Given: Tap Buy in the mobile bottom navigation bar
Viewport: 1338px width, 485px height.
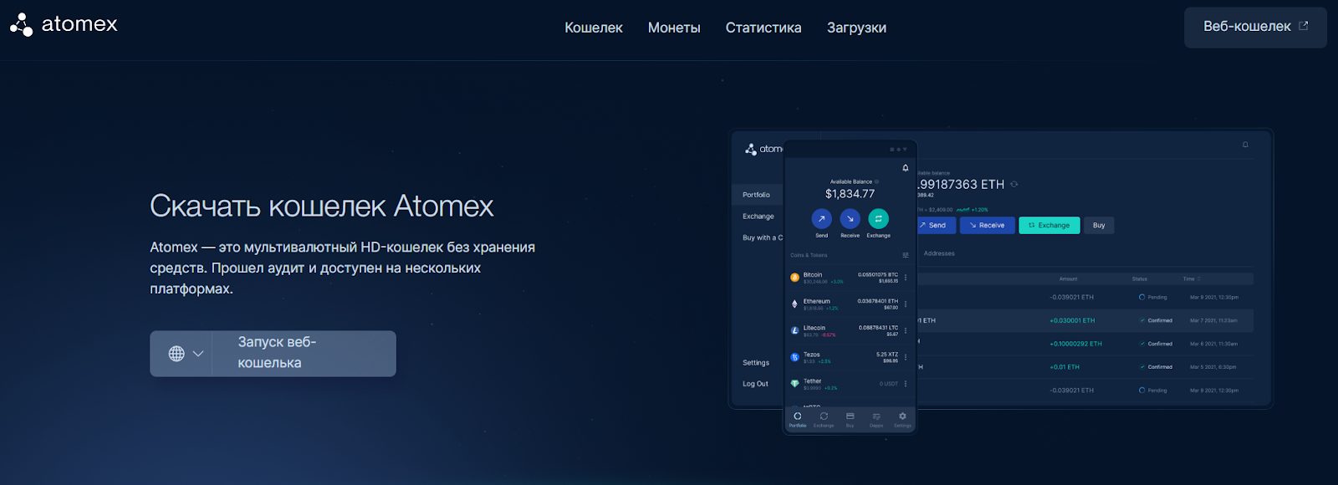Looking at the screenshot, I should (x=850, y=420).
